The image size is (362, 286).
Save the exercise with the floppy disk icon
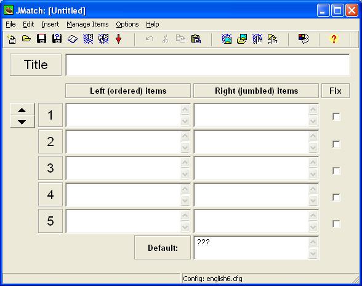tap(42, 39)
